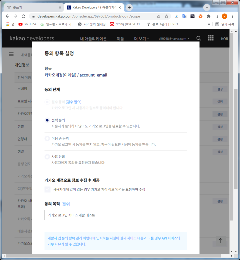
Task: Open the YouTube bookmark
Action: pyautogui.click(x=27, y=24)
